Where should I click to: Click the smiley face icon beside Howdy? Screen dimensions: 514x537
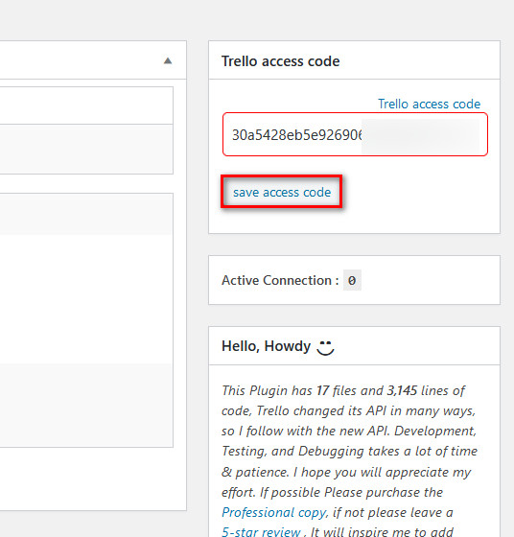coord(325,347)
